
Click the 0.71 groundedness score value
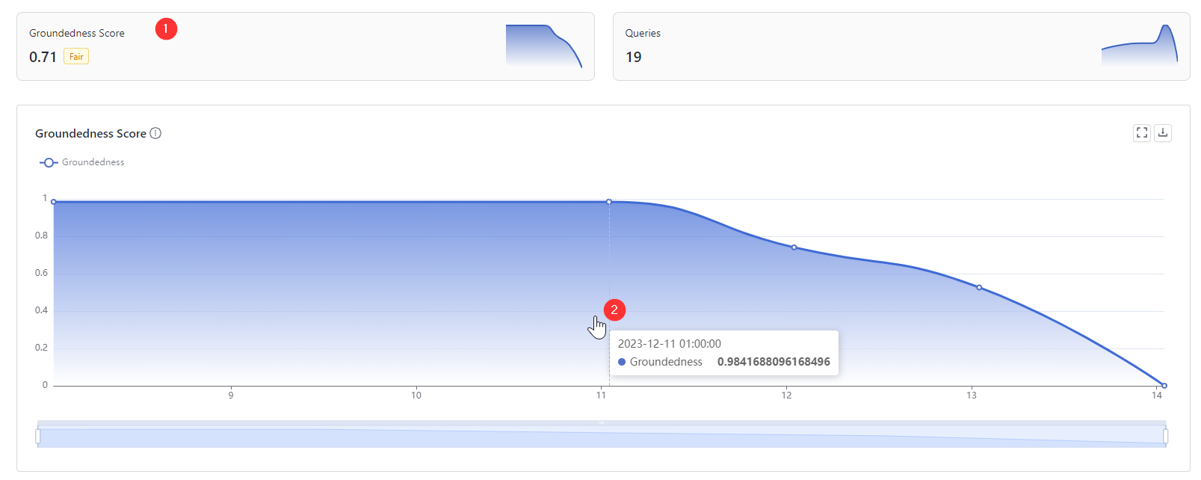coord(43,58)
